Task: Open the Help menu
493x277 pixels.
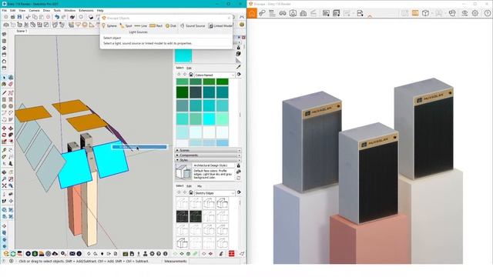Action: point(100,10)
